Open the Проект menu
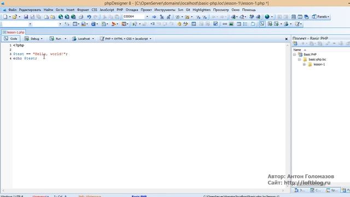The width and height of the screenshot is (350, 197). coord(146,10)
